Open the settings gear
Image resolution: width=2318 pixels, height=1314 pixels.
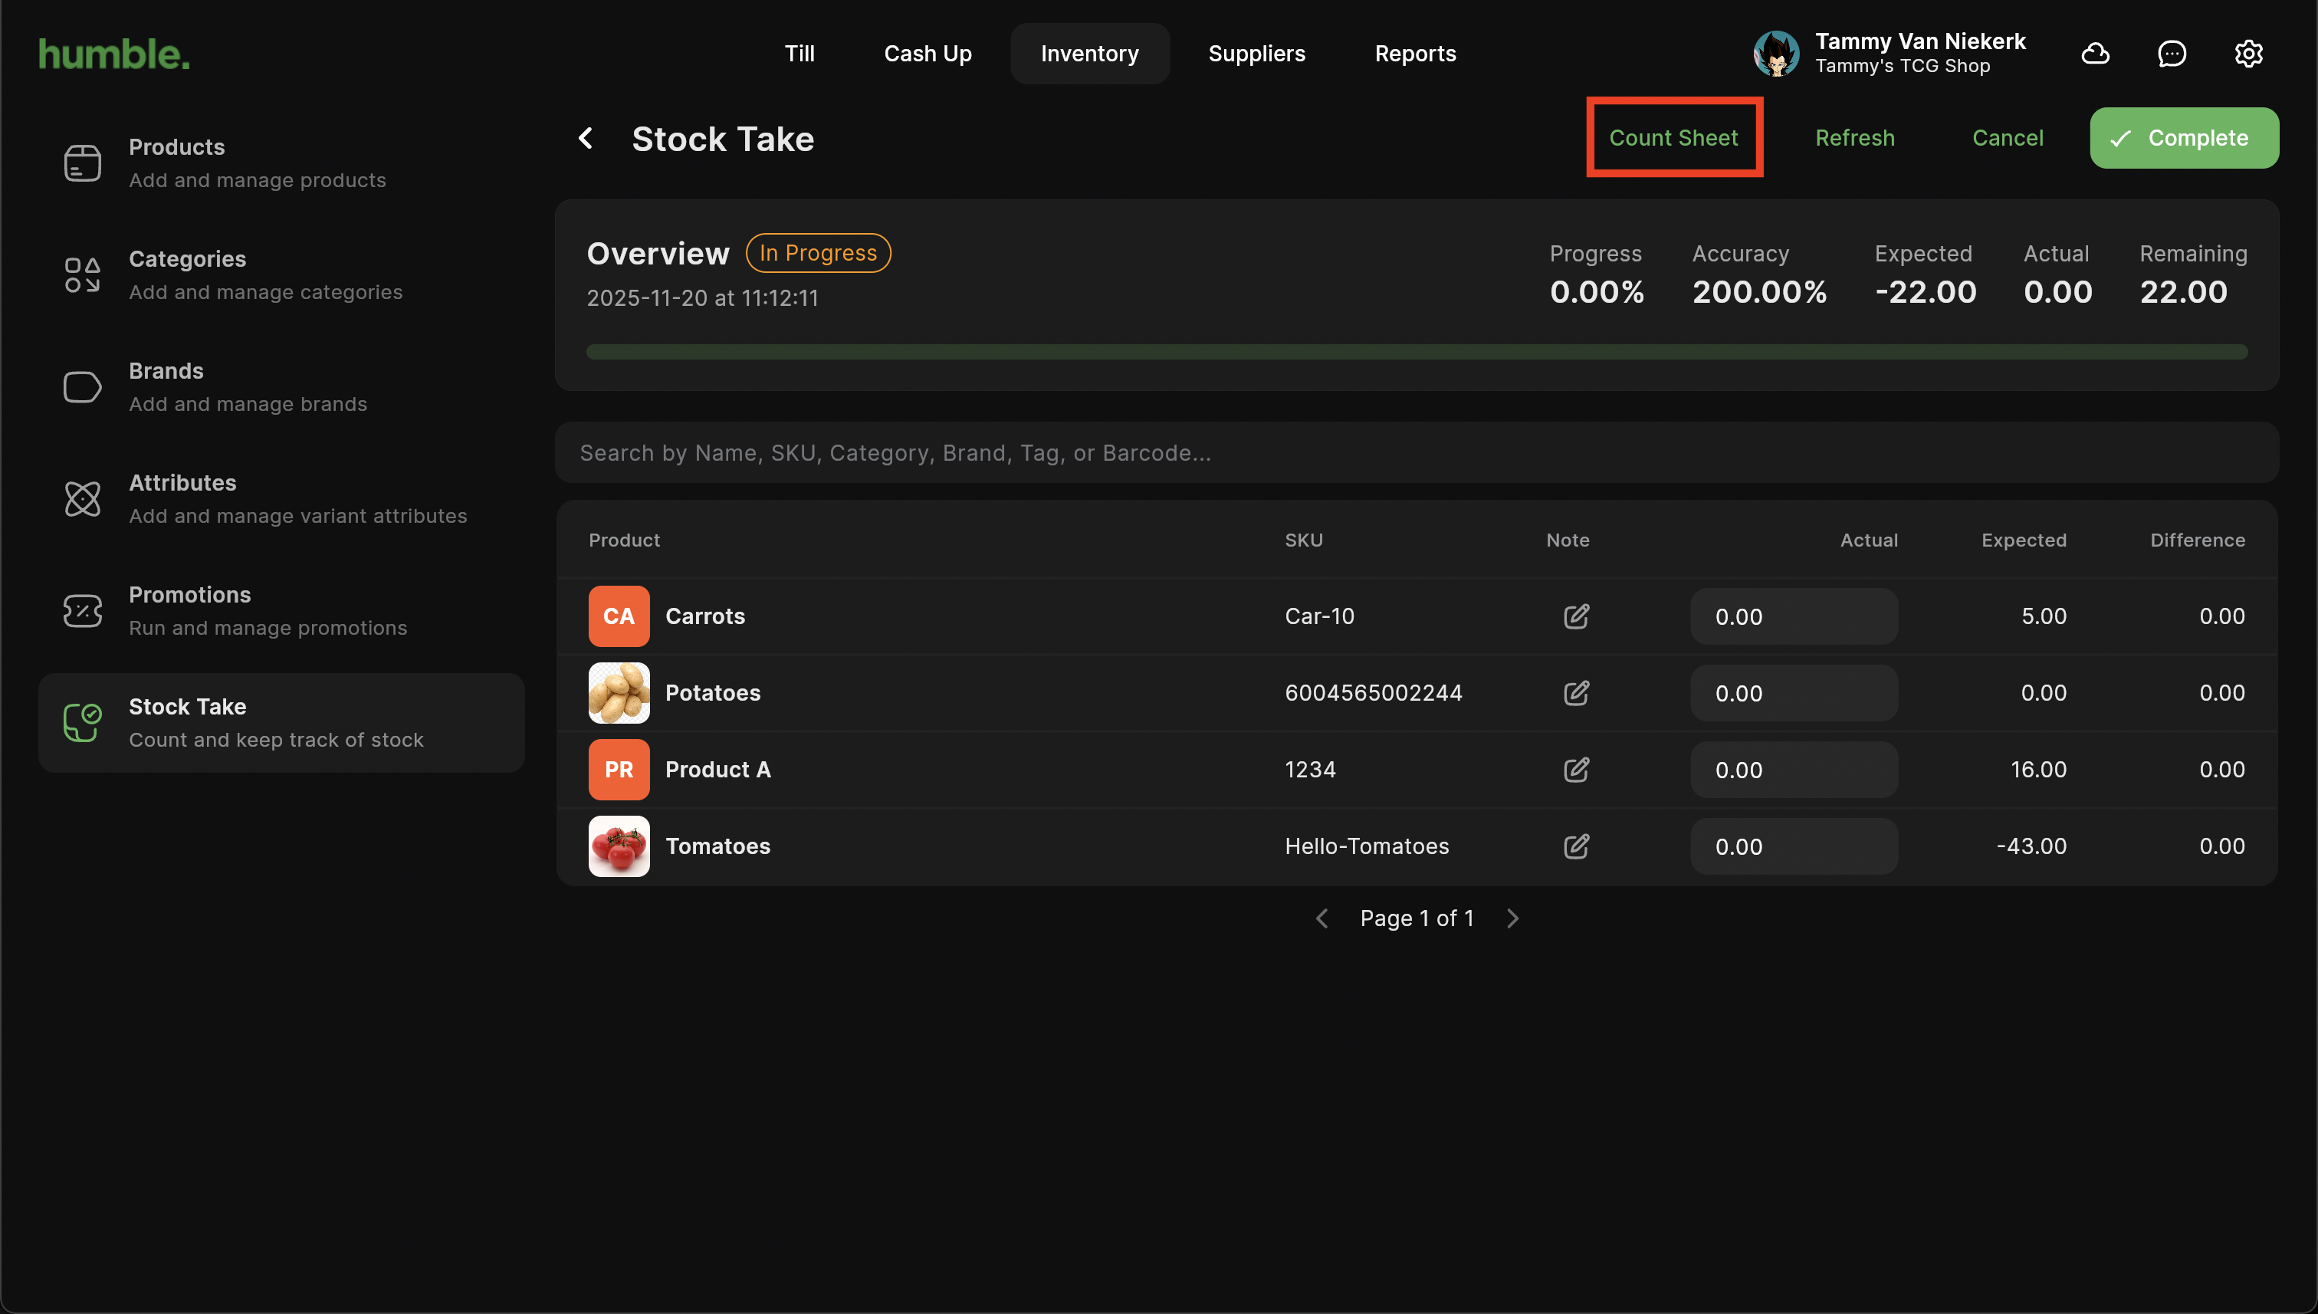(x=2247, y=53)
